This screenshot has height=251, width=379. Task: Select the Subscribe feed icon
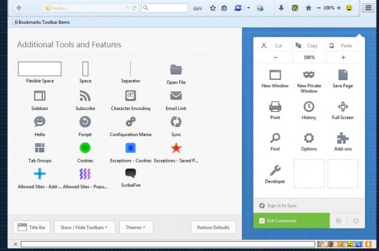(x=85, y=96)
